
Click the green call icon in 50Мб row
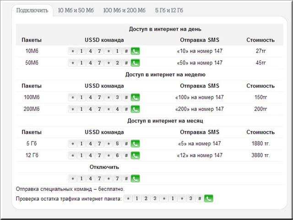click(135, 63)
